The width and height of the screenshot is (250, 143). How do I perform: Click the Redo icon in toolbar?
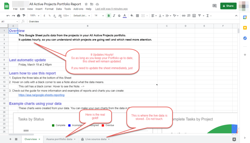[x=13, y=16]
